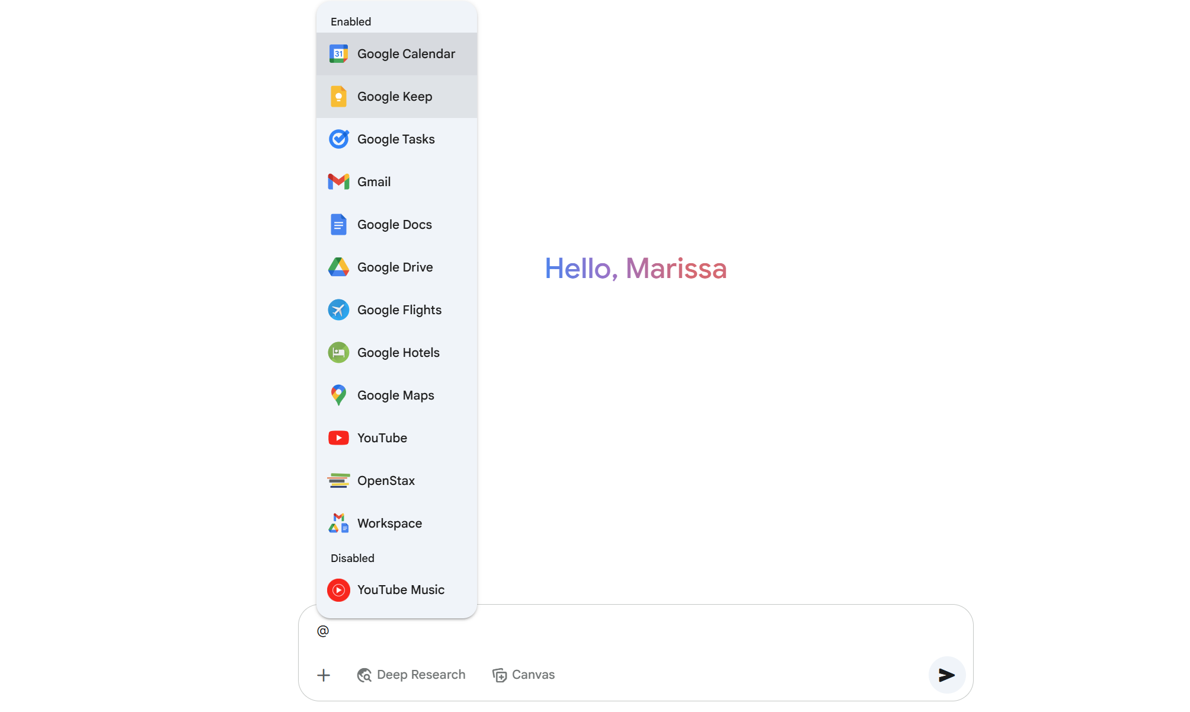This screenshot has height=712, width=1190.
Task: Click the OpenStax stacked books icon
Action: pos(338,481)
